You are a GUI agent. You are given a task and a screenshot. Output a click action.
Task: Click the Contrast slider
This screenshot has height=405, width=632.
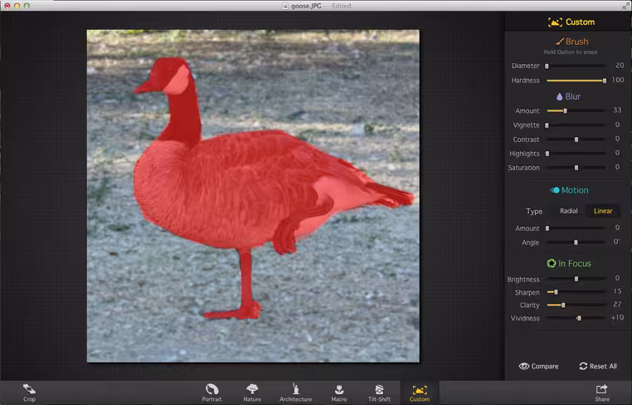coord(576,139)
